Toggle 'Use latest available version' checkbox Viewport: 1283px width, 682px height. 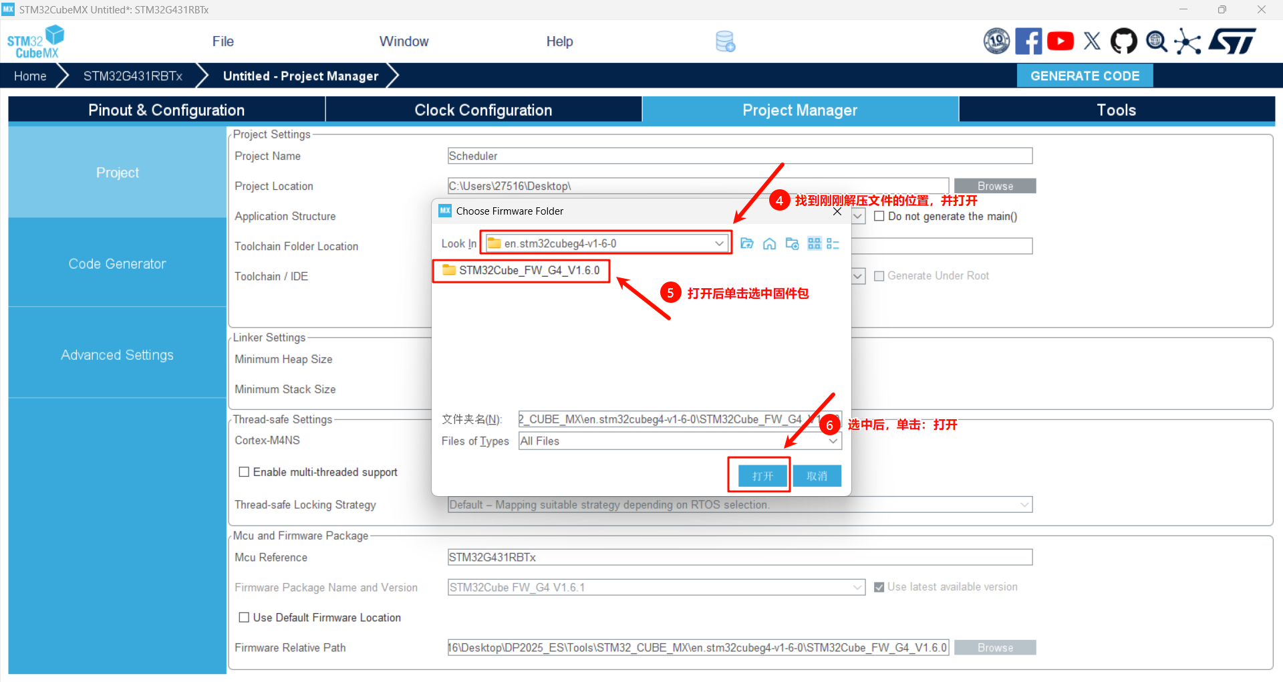tap(879, 587)
